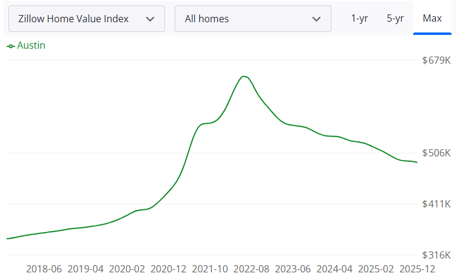Click the 2021-10 x-axis date label
The image size is (460, 279).
click(210, 268)
